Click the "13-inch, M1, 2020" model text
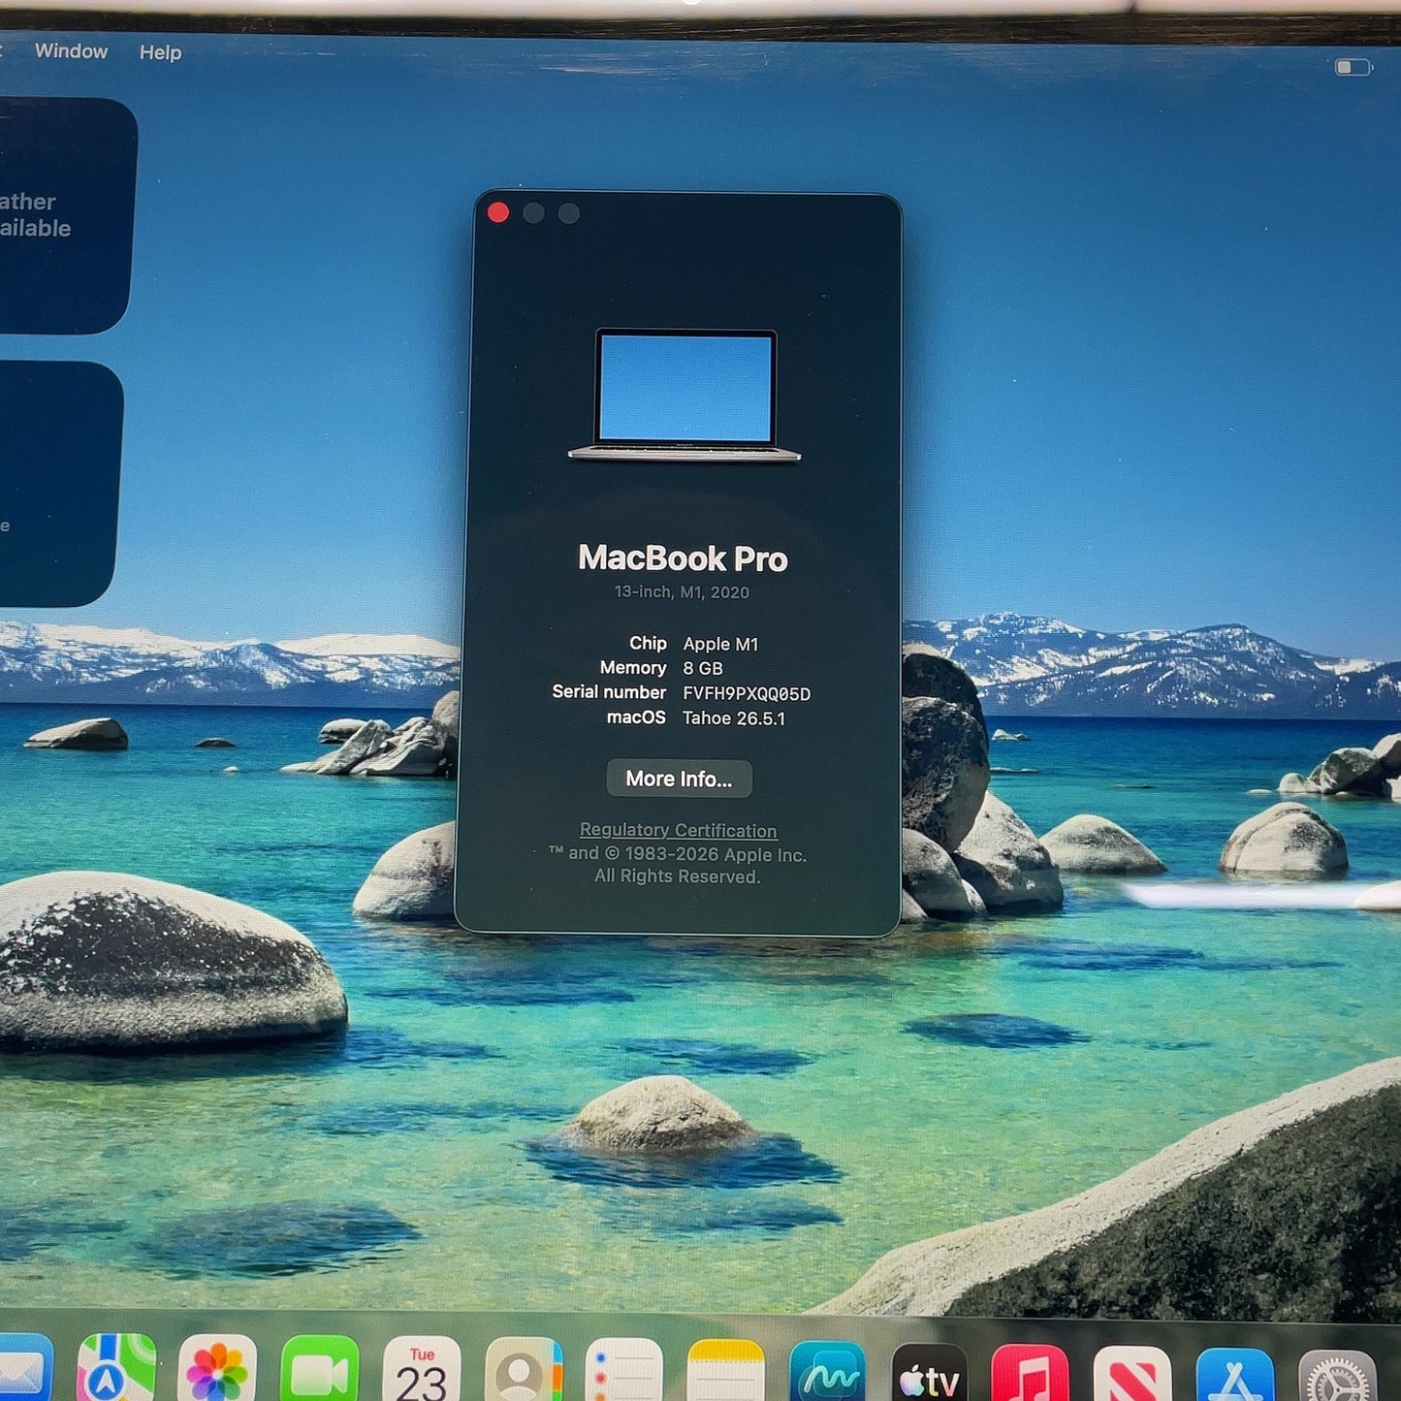The height and width of the screenshot is (1401, 1401). click(x=682, y=592)
